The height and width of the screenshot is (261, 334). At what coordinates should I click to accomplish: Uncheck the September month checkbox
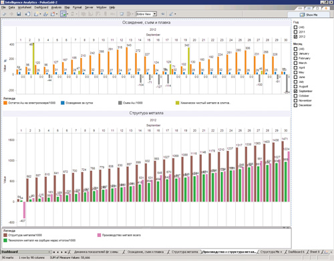[x=295, y=91]
